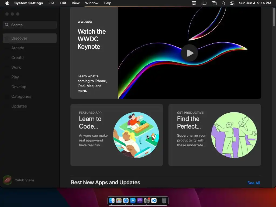
Task: Click the vertical scrollbar thumb
Action: (x=274, y=17)
